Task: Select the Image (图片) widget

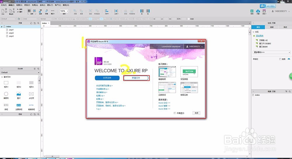Action: 19,94
